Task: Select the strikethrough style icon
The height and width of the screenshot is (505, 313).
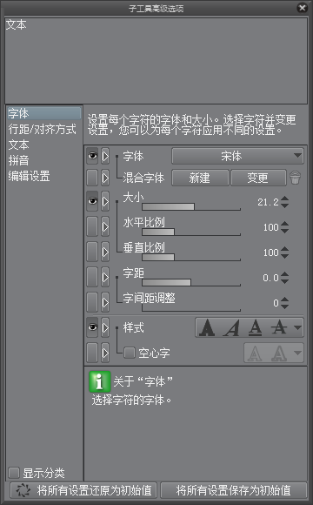Action: point(278,328)
